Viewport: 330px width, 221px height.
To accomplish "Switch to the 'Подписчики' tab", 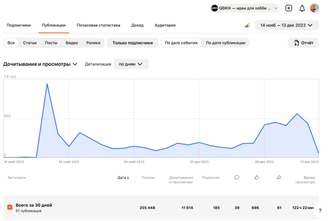I will [19, 25].
